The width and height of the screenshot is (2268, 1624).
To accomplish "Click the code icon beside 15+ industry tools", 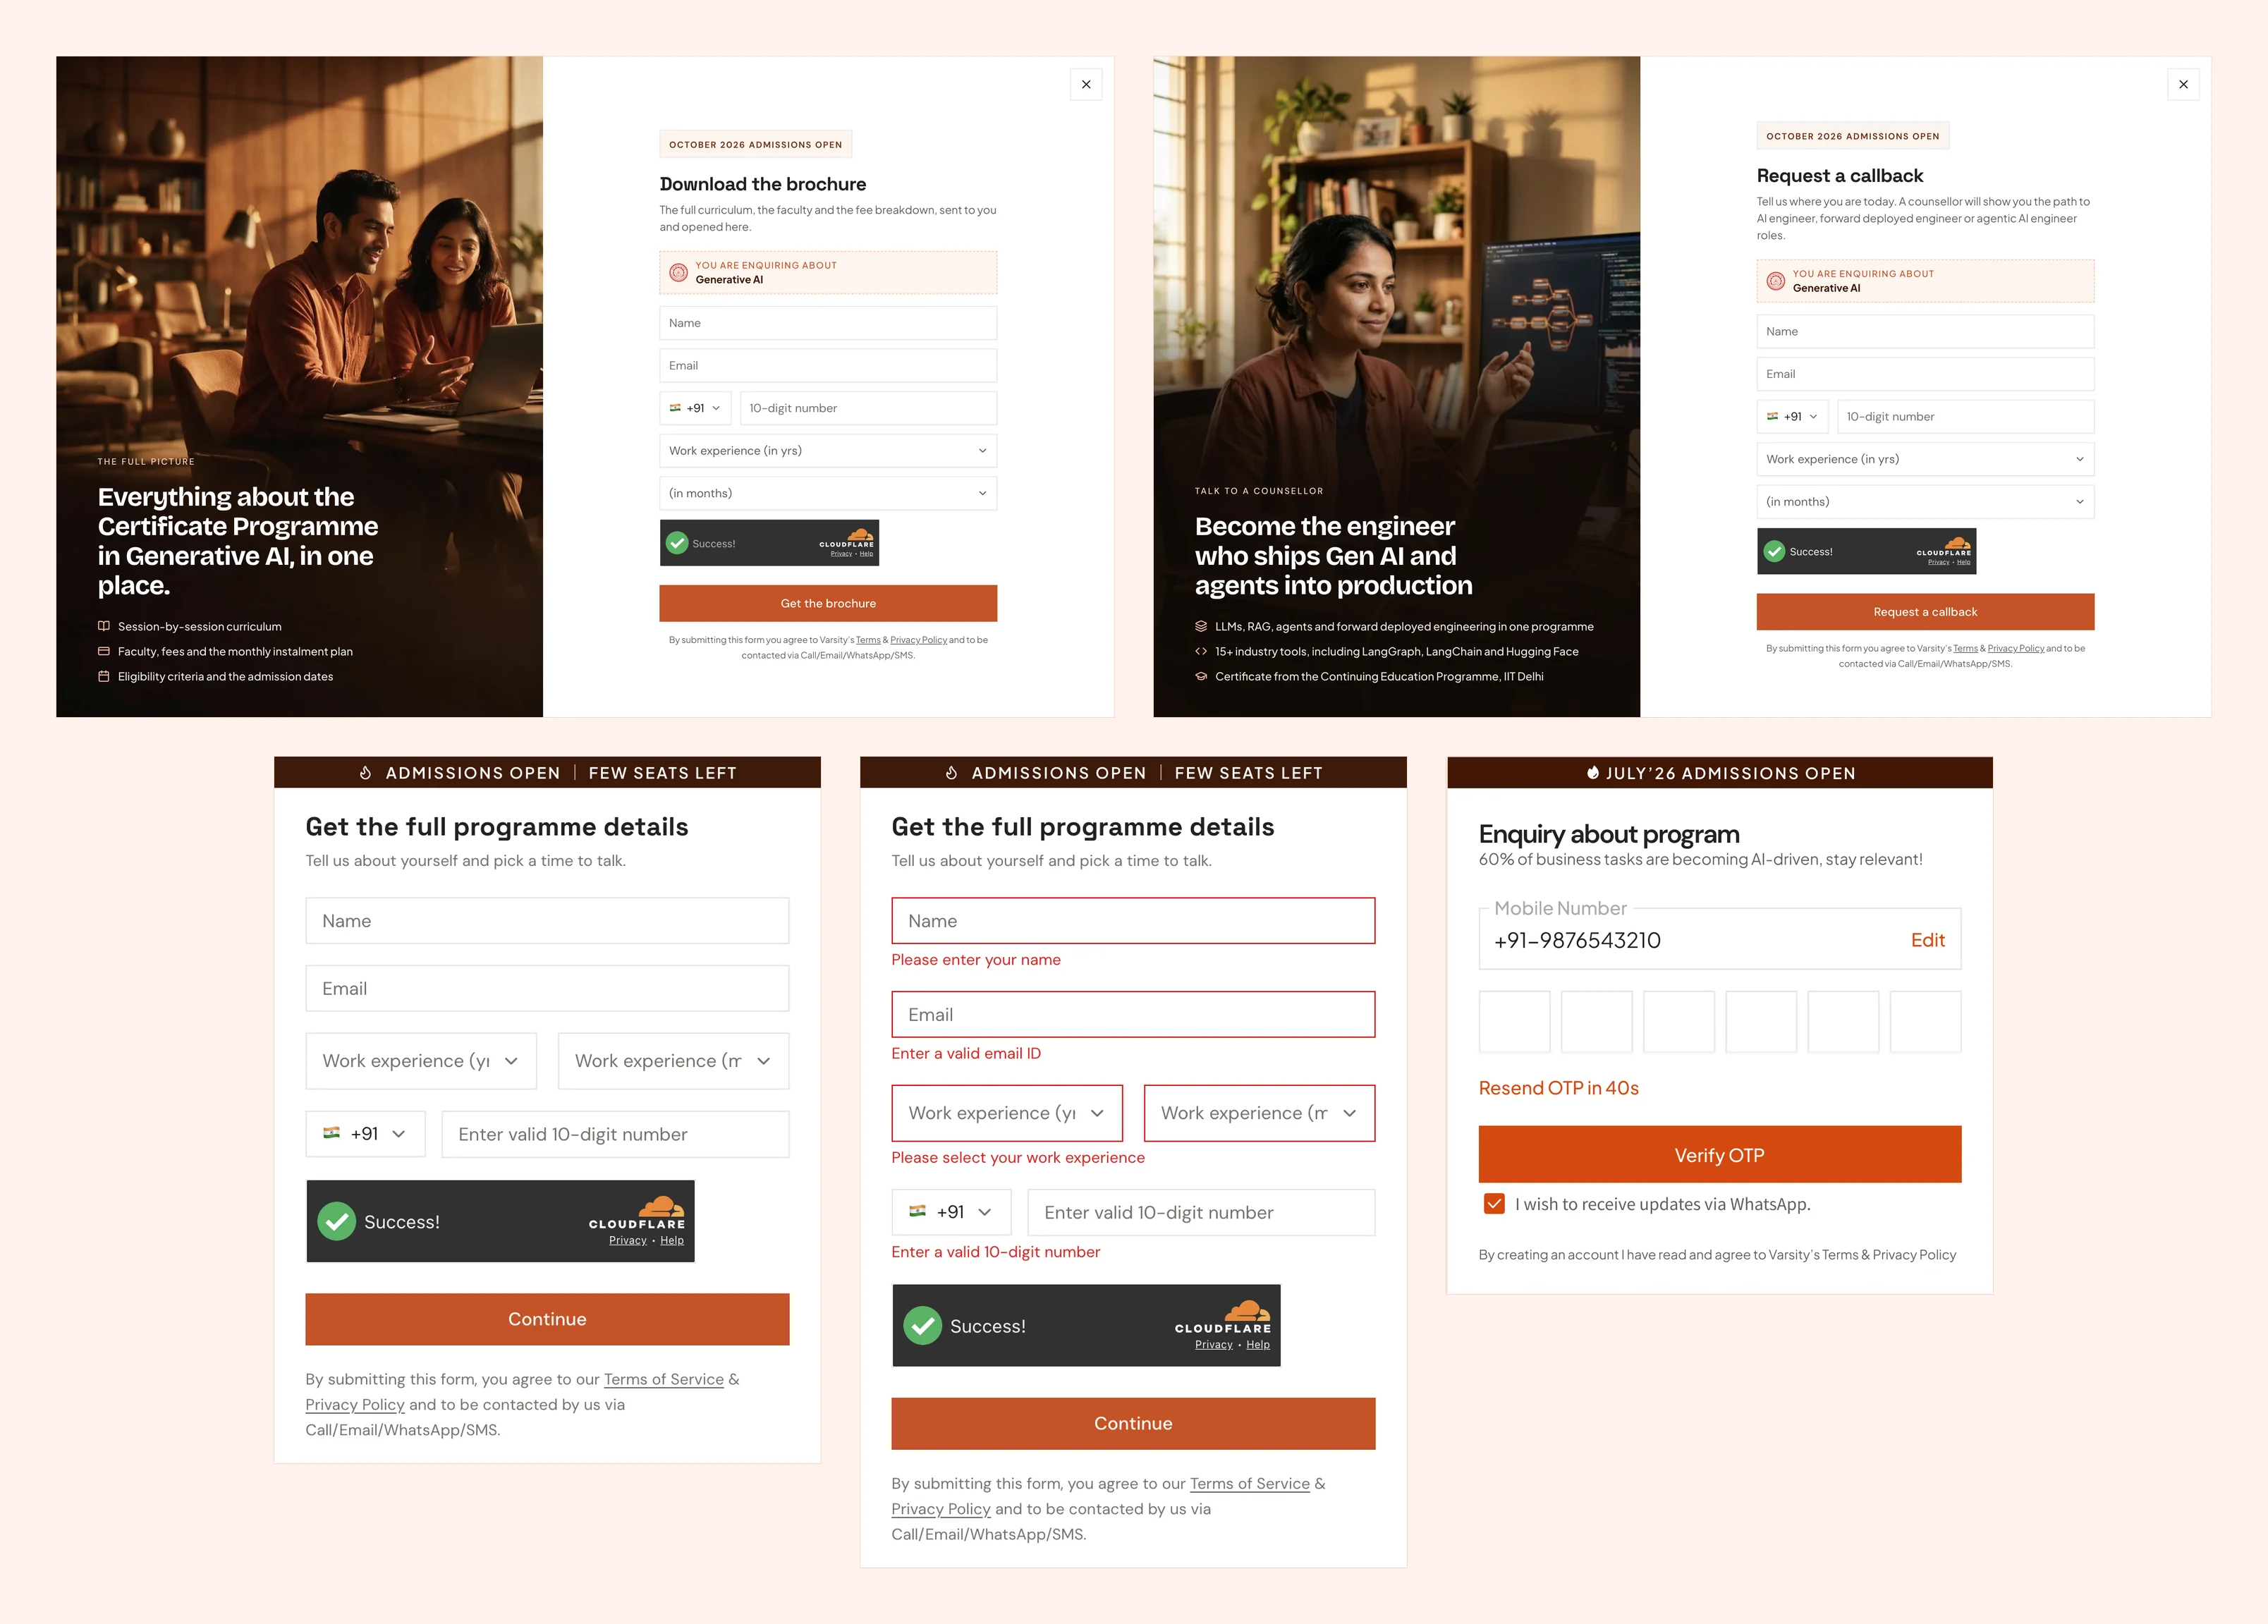I will (1201, 651).
